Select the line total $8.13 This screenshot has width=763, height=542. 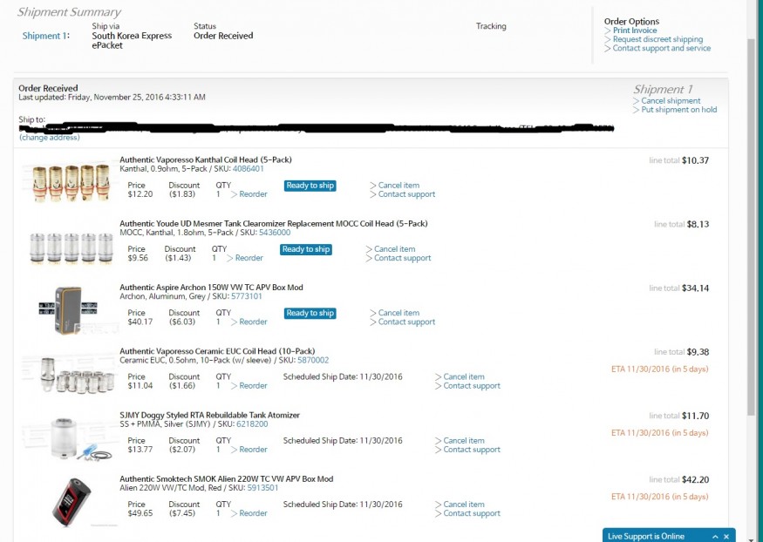coord(698,224)
